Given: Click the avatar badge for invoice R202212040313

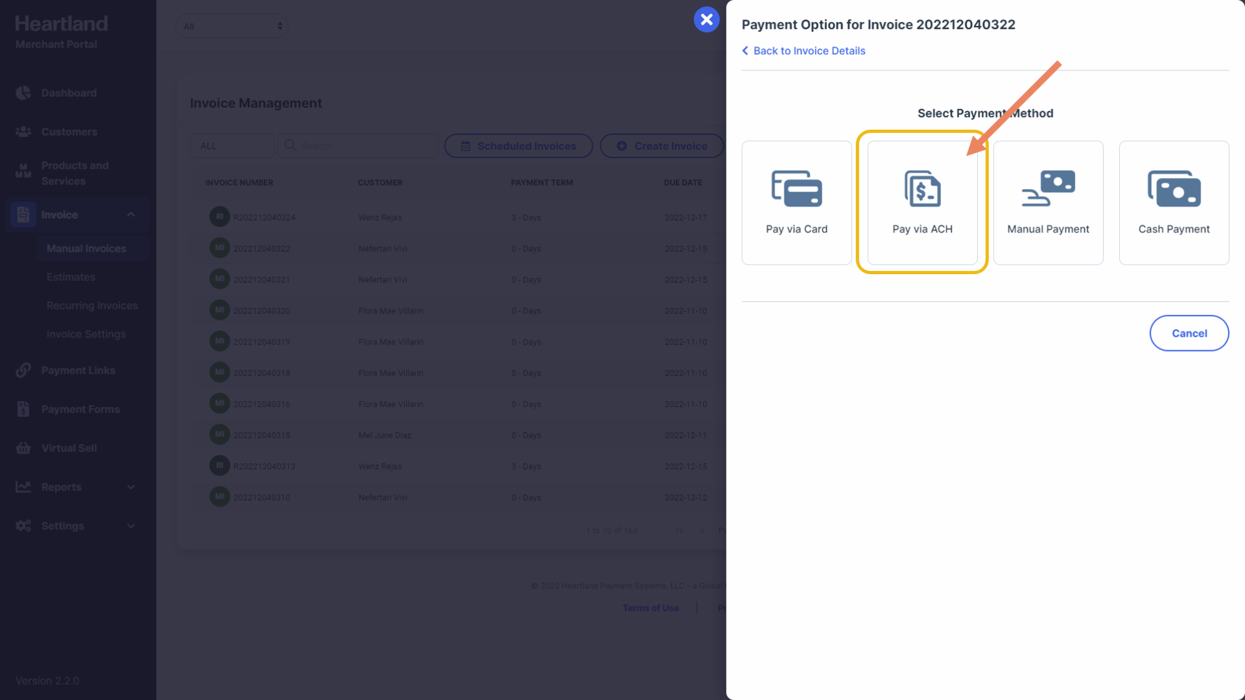Looking at the screenshot, I should coord(220,465).
